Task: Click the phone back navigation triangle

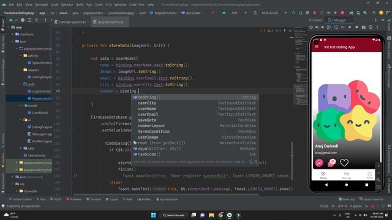Action: (x=326, y=185)
